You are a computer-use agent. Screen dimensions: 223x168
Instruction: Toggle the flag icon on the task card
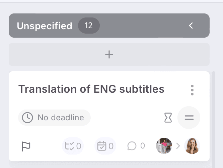point(26,146)
